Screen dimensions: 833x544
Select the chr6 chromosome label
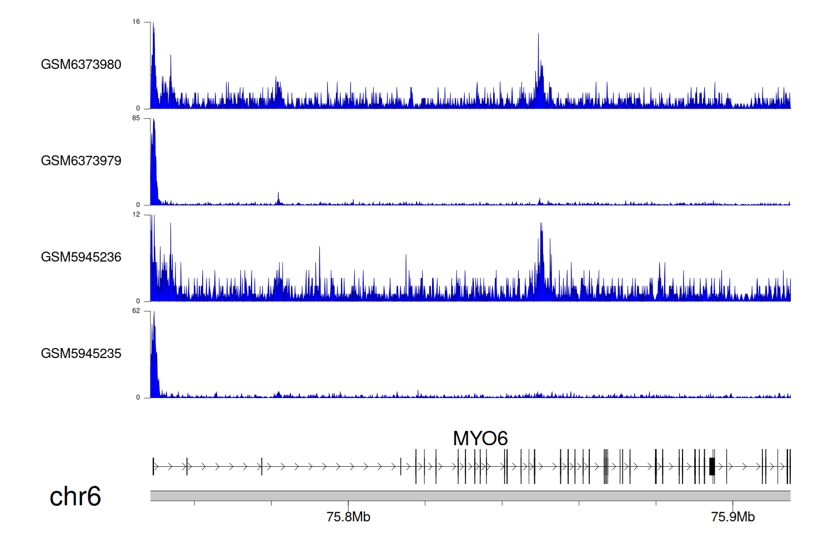pyautogui.click(x=75, y=496)
